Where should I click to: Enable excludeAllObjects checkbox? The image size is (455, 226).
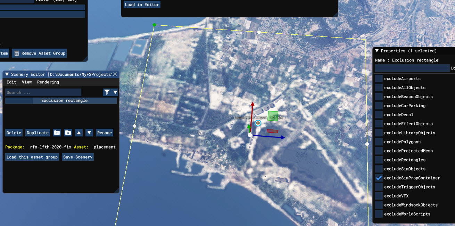click(x=379, y=87)
